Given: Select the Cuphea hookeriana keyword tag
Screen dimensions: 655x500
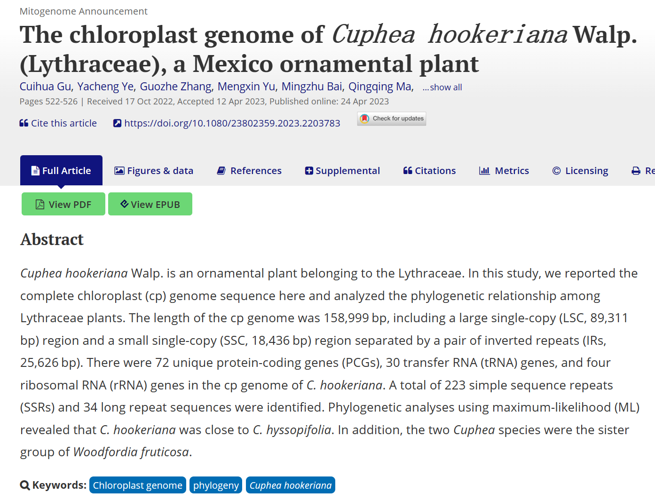Looking at the screenshot, I should point(290,485).
